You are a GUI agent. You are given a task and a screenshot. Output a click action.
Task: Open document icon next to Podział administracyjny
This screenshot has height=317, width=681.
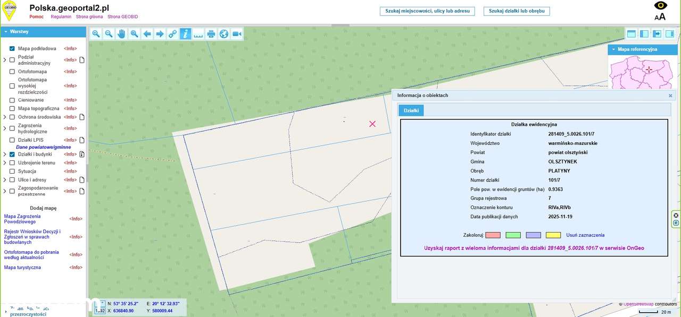point(82,60)
